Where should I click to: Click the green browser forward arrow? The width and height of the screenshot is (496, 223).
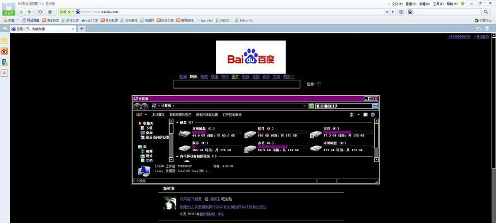pos(29,12)
